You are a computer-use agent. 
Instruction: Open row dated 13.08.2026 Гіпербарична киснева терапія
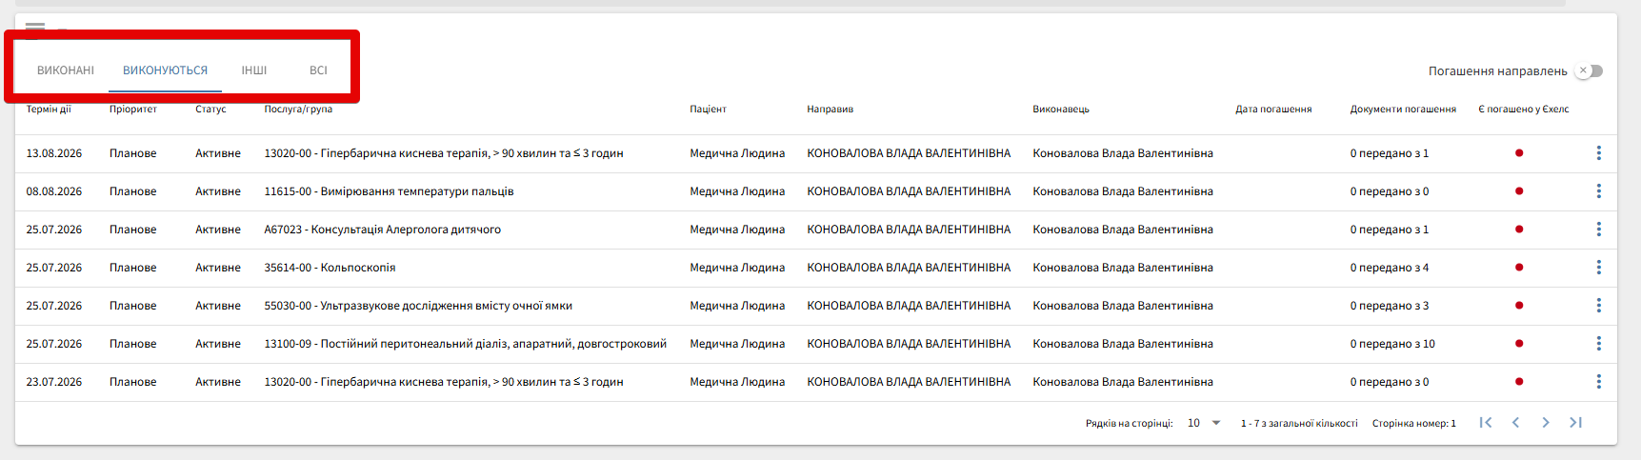(443, 153)
